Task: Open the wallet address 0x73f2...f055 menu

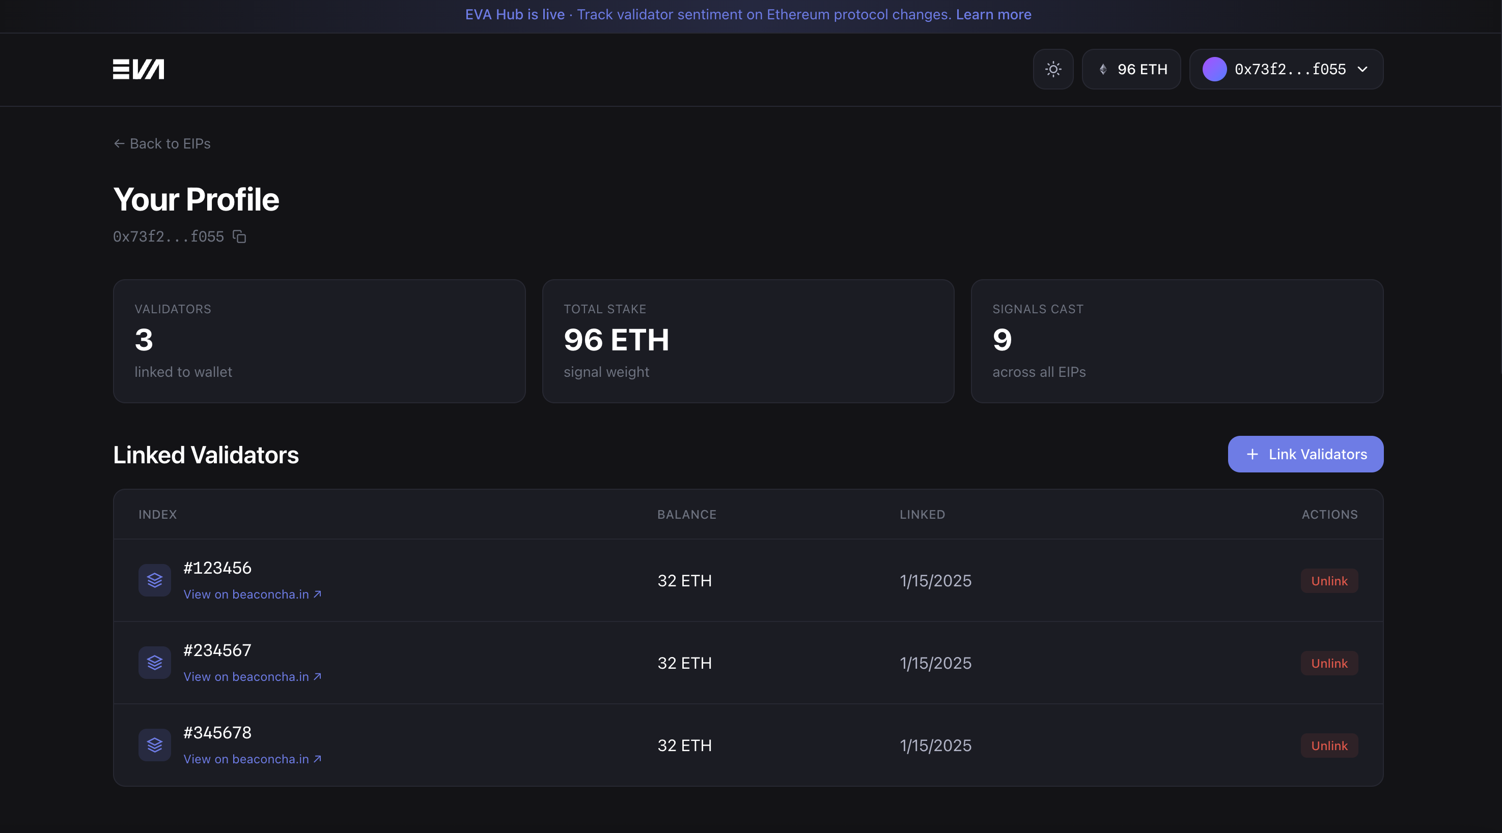Action: [1286, 69]
